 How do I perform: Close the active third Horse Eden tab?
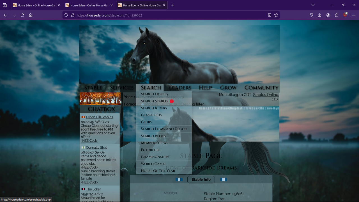pyautogui.click(x=164, y=5)
